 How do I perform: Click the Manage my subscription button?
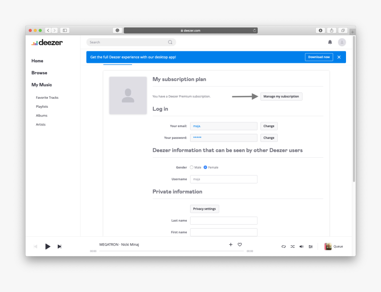click(x=281, y=96)
